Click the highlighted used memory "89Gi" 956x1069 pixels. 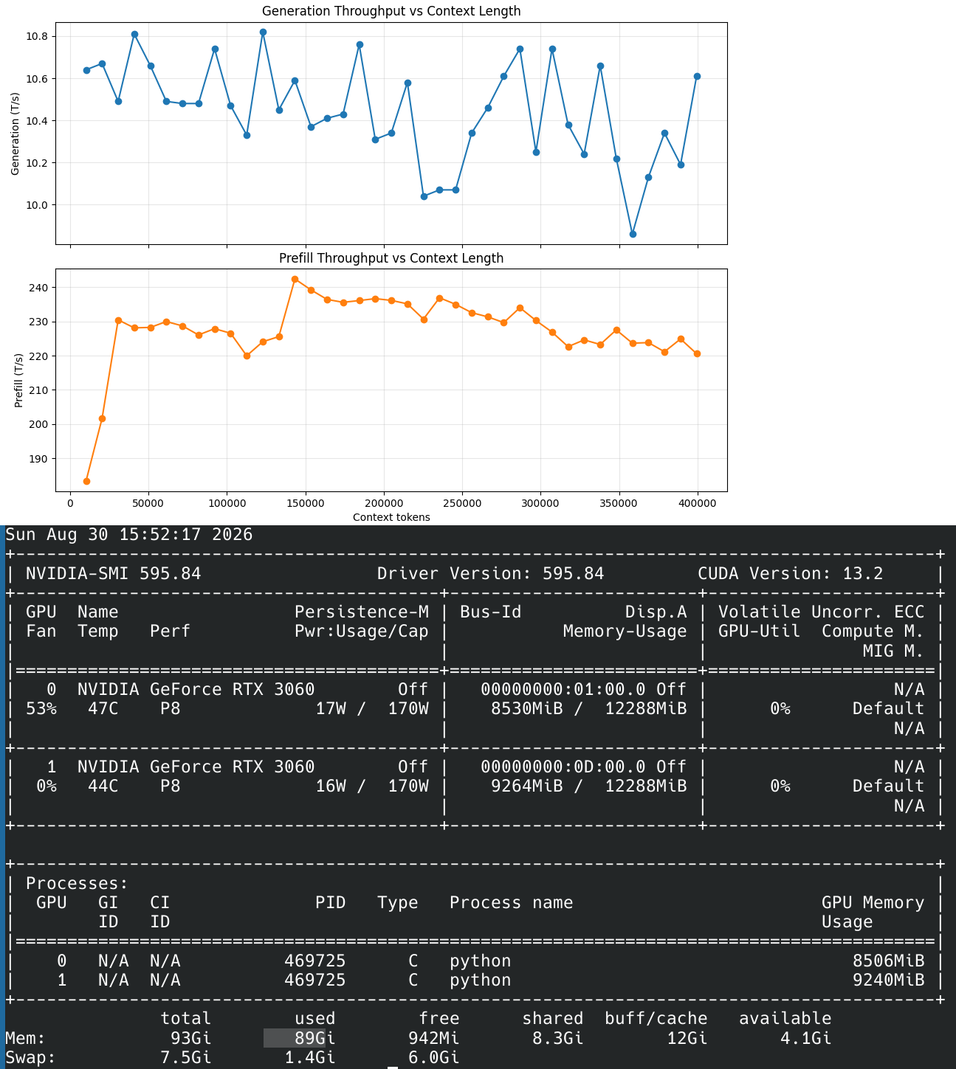pos(315,1039)
